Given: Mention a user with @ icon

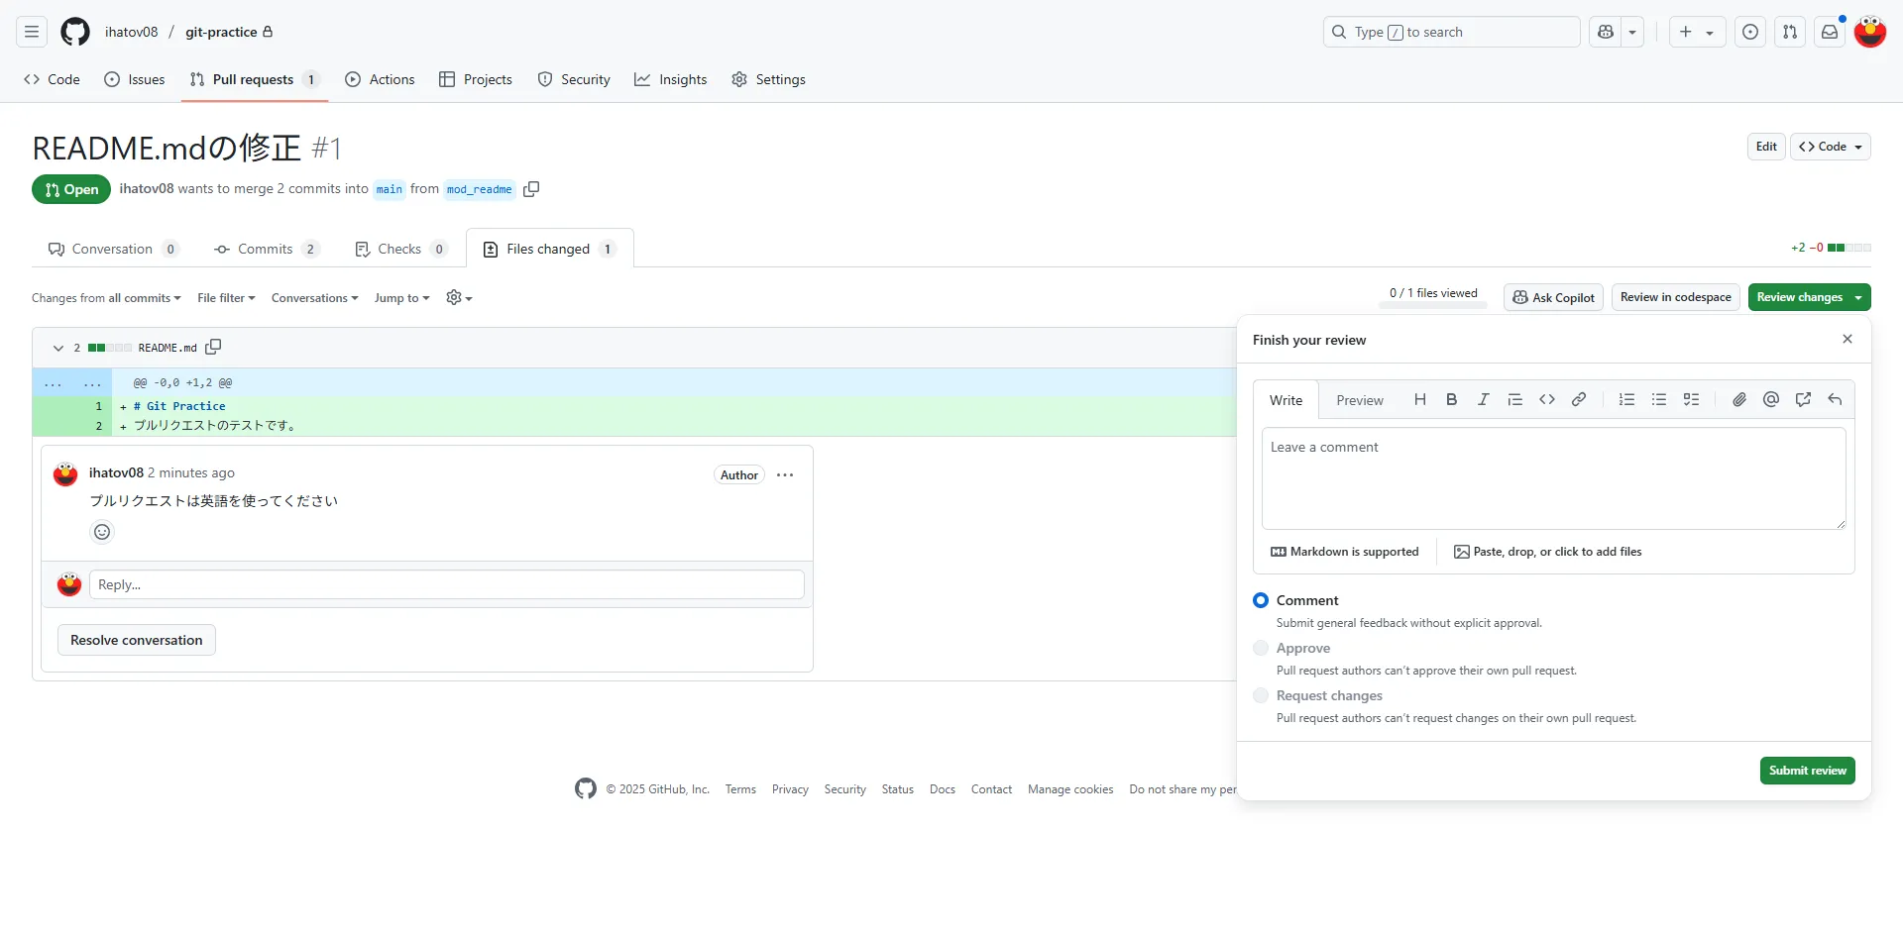Looking at the screenshot, I should click(x=1771, y=399).
